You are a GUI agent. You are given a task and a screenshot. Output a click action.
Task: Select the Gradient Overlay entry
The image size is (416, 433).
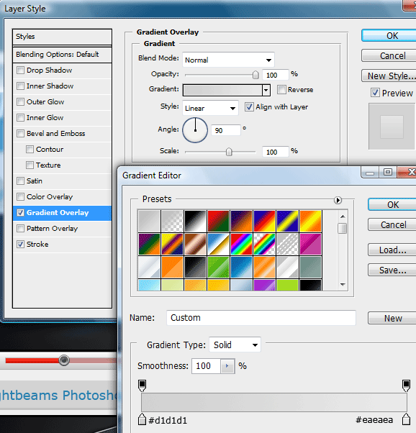[62, 213]
